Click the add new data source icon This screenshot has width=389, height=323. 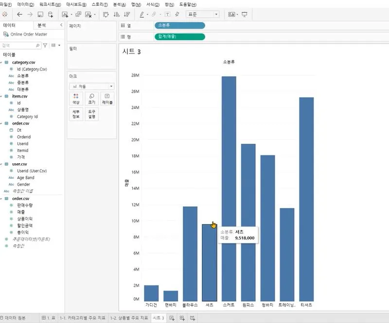coord(51,15)
